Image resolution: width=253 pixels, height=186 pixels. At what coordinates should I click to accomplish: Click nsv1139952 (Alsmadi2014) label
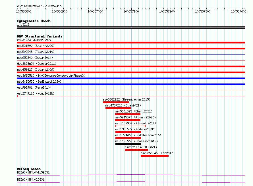(136, 123)
